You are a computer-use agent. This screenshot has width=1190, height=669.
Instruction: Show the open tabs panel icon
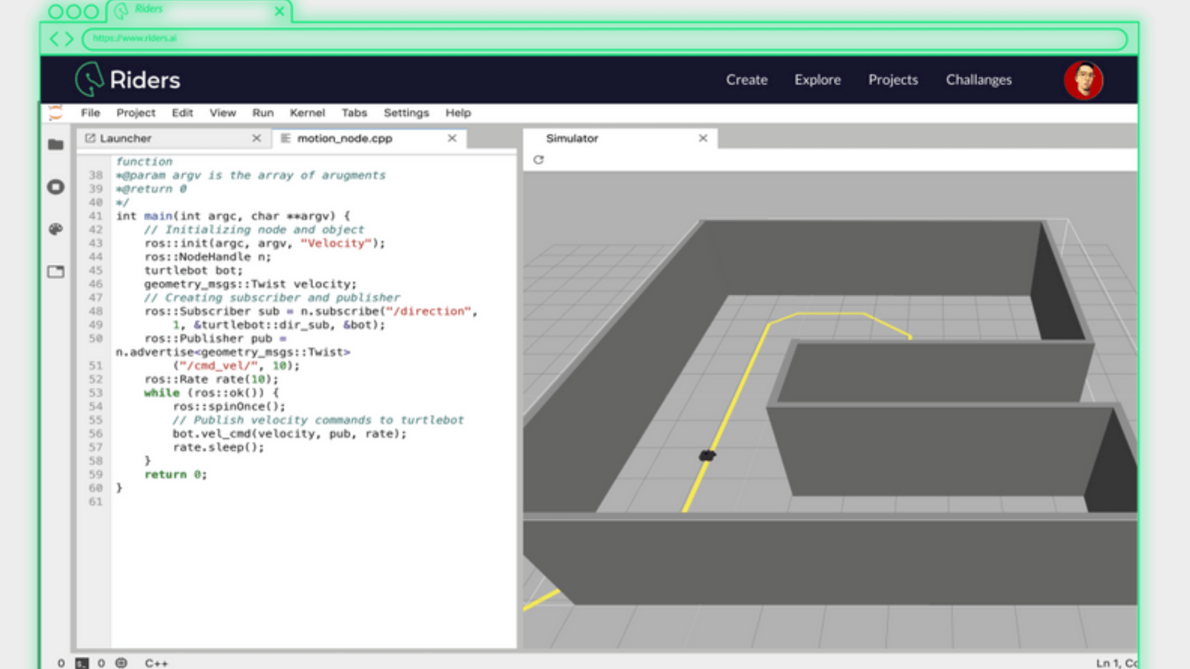coord(56,271)
